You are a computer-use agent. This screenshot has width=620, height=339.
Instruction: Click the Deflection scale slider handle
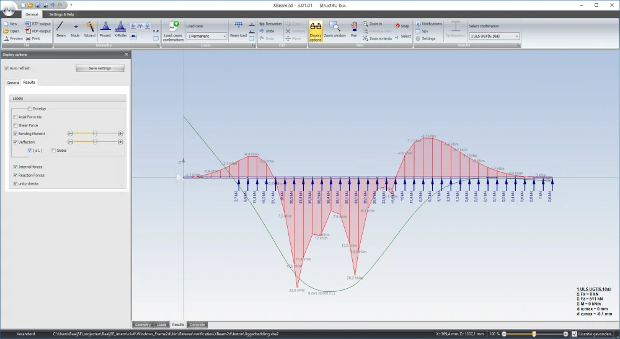95,142
